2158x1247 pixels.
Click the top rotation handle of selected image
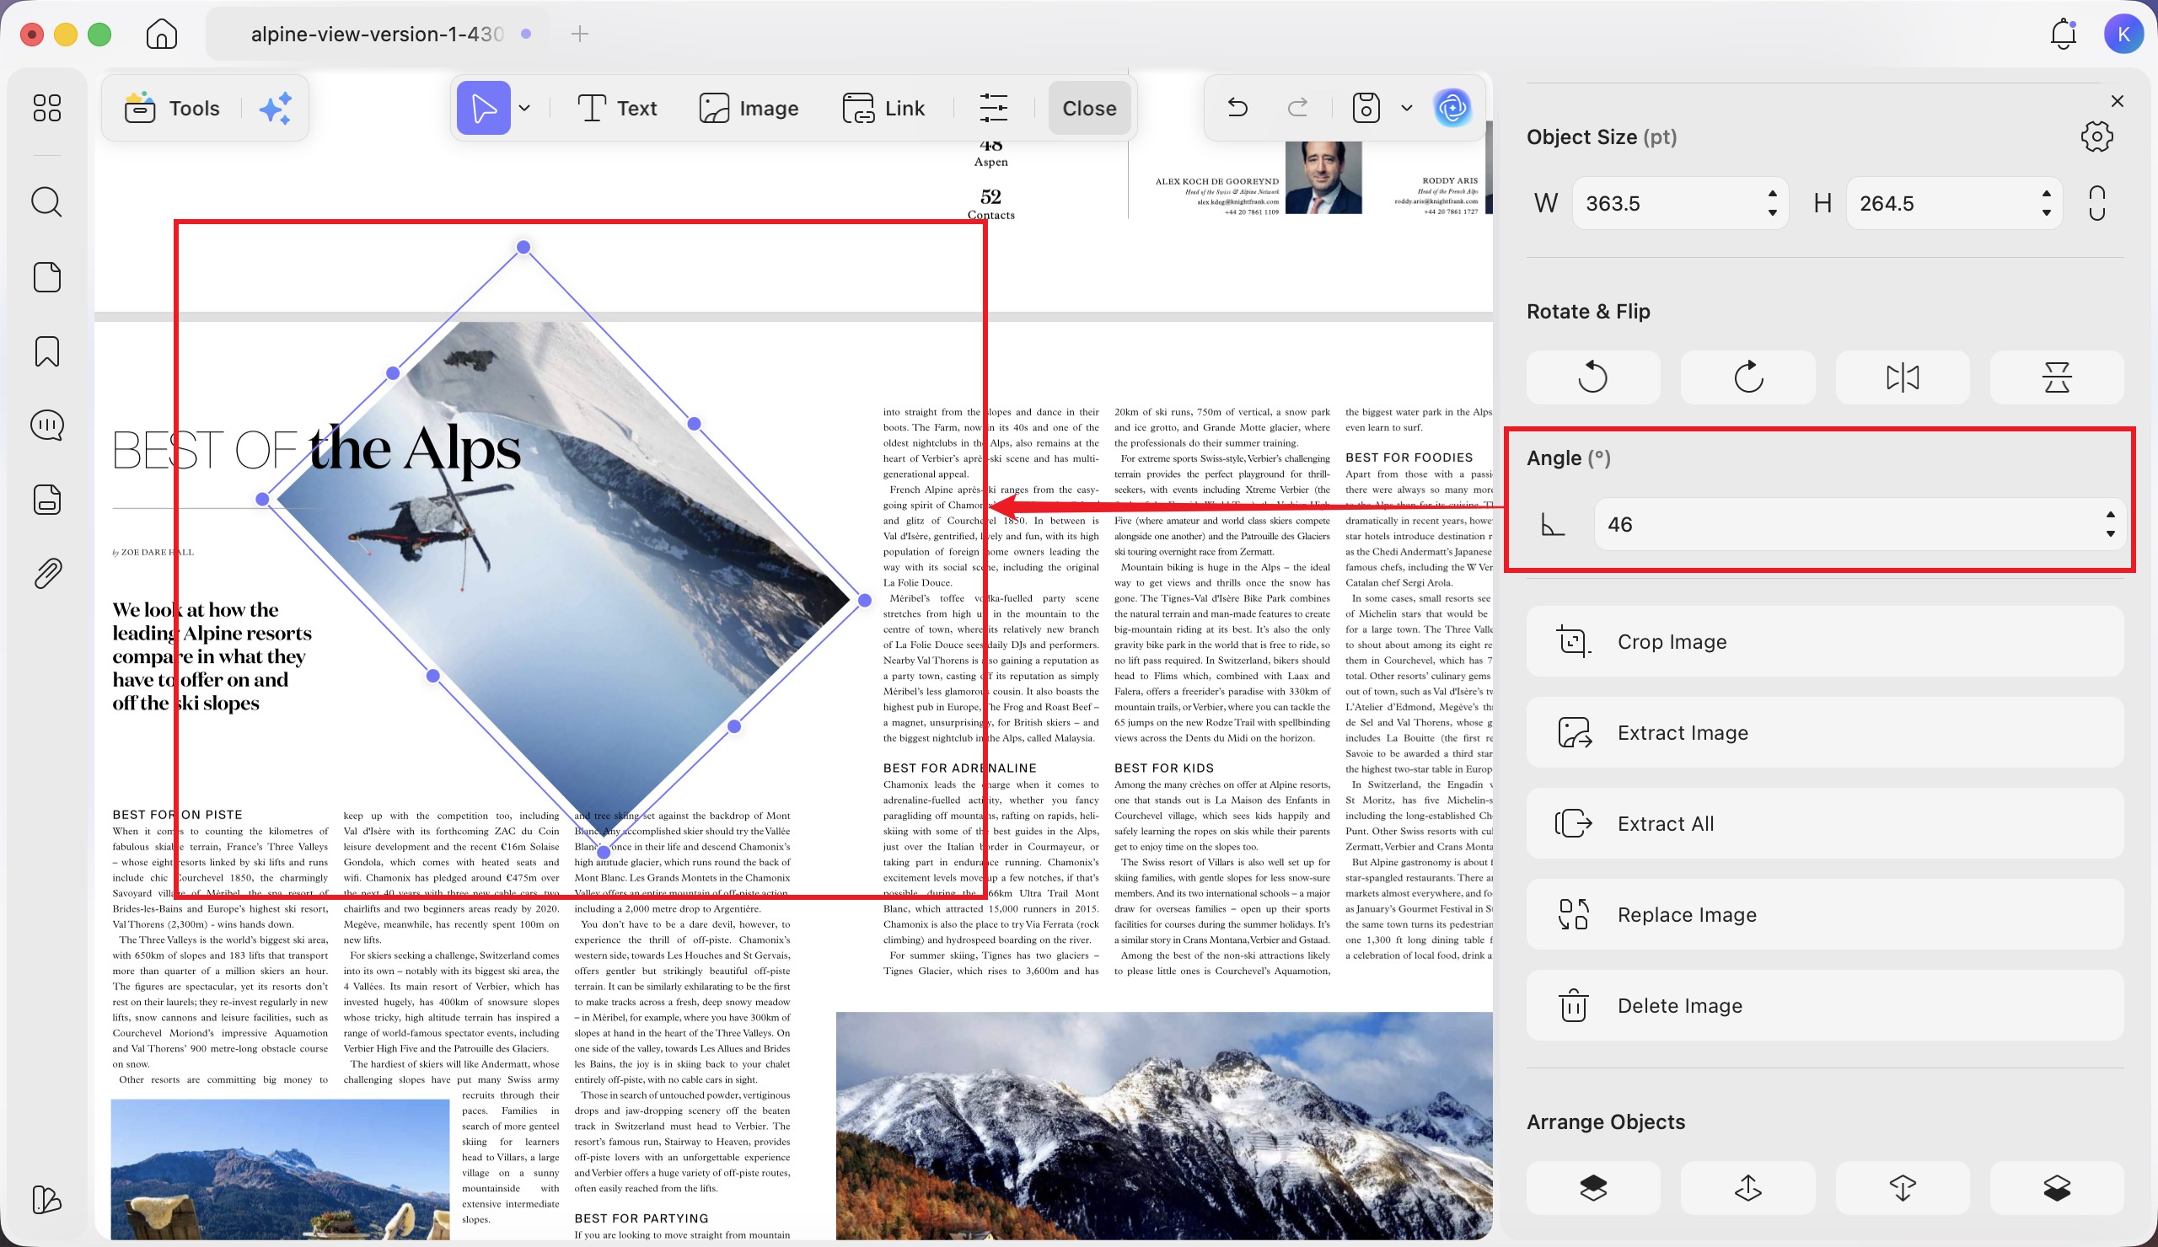pyautogui.click(x=523, y=248)
